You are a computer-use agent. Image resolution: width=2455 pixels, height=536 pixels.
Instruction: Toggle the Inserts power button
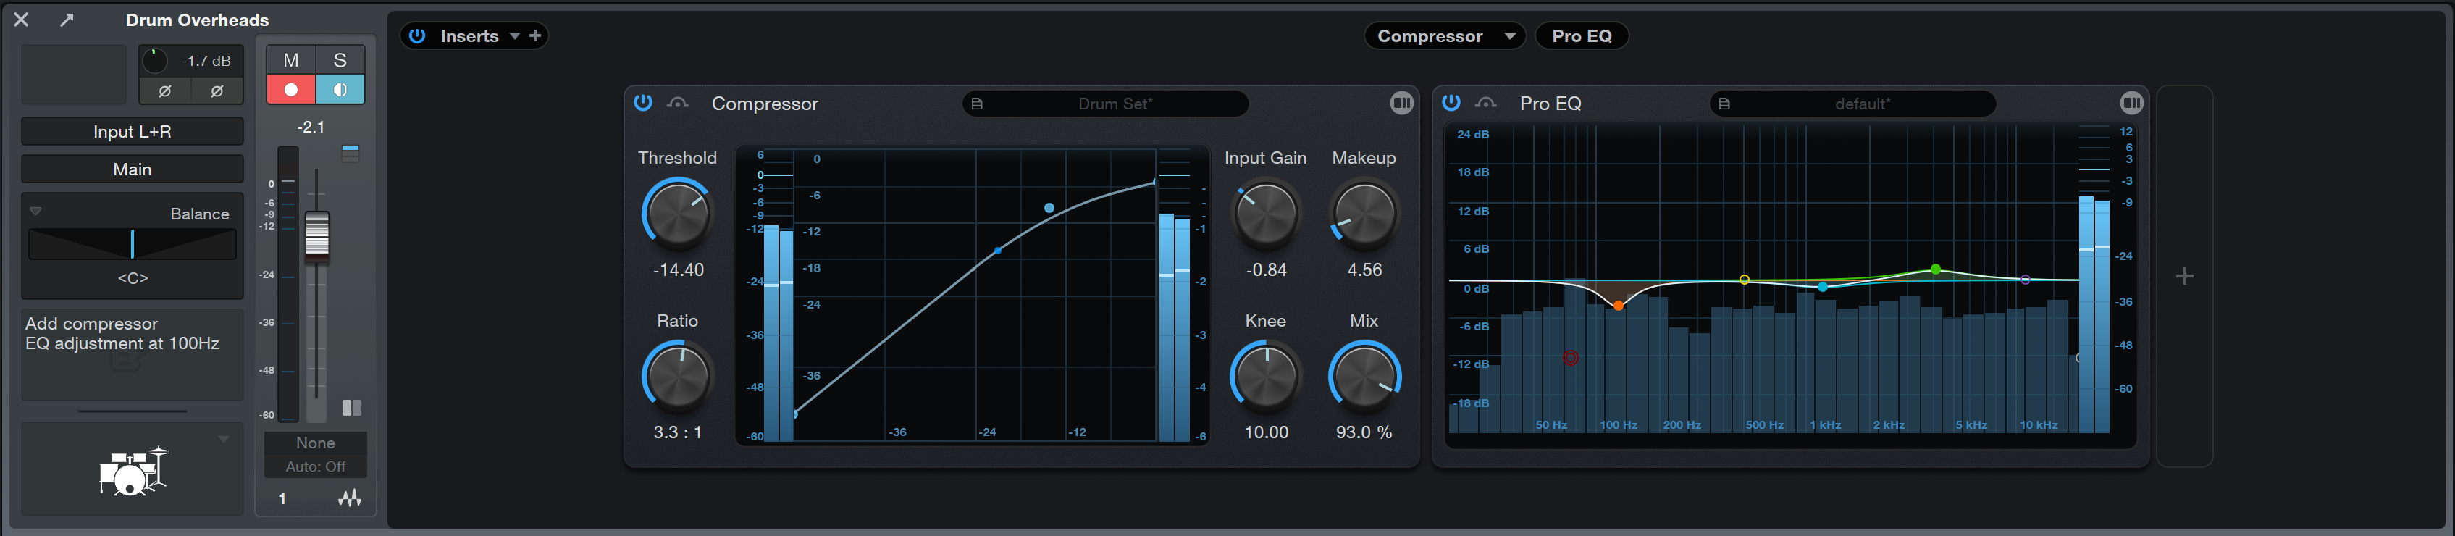coord(417,36)
